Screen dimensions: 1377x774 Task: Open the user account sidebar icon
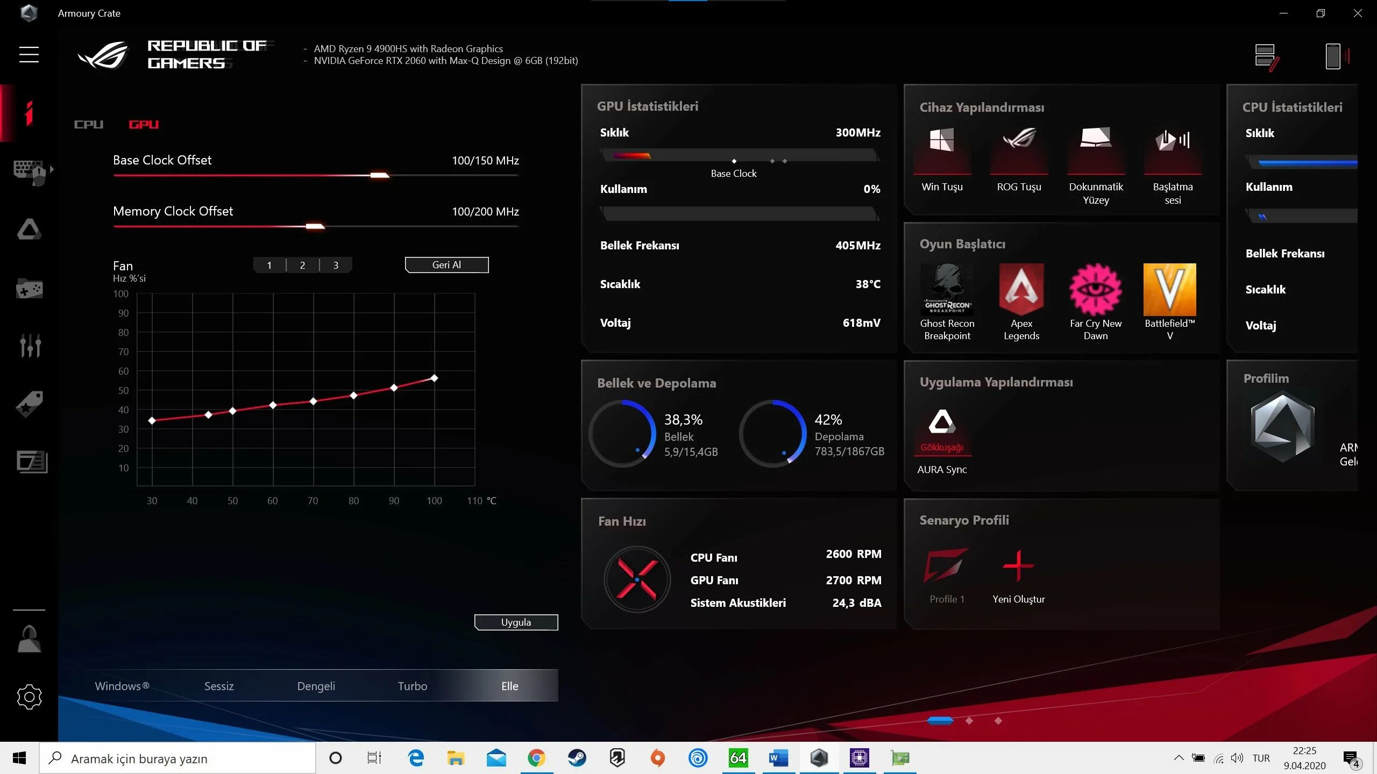29,639
